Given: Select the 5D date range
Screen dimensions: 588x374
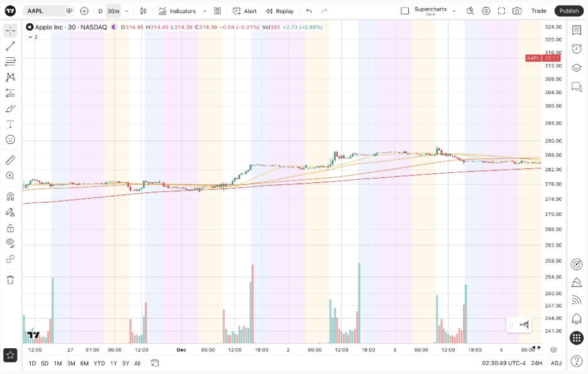Looking at the screenshot, I should pyautogui.click(x=45, y=363).
